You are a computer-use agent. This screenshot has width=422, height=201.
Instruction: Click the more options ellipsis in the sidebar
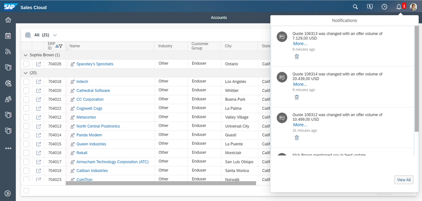tap(8, 148)
